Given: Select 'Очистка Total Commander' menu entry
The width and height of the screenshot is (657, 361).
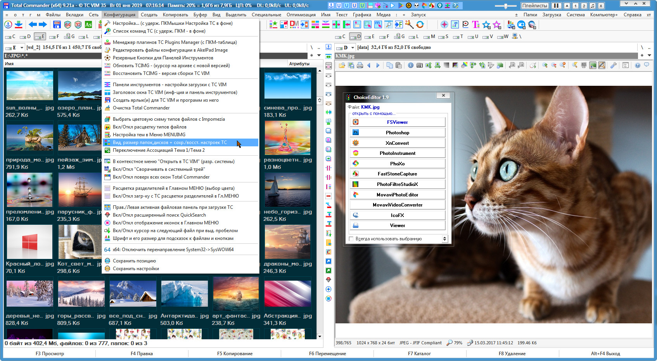Looking at the screenshot, I should (x=141, y=108).
